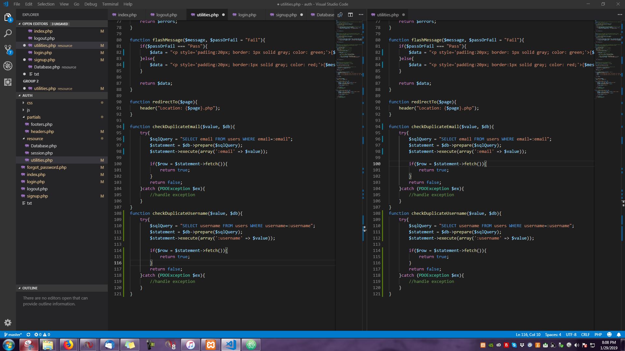Expand the css folder
Image resolution: width=625 pixels, height=351 pixels.
30,103
